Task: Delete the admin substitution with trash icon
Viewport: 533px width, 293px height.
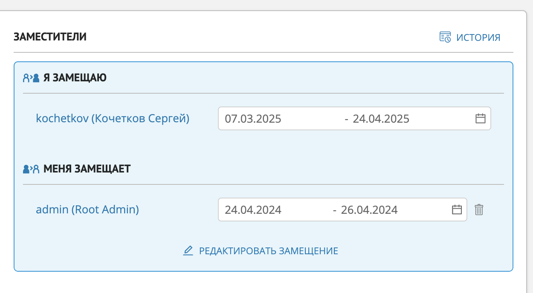Action: [x=479, y=210]
